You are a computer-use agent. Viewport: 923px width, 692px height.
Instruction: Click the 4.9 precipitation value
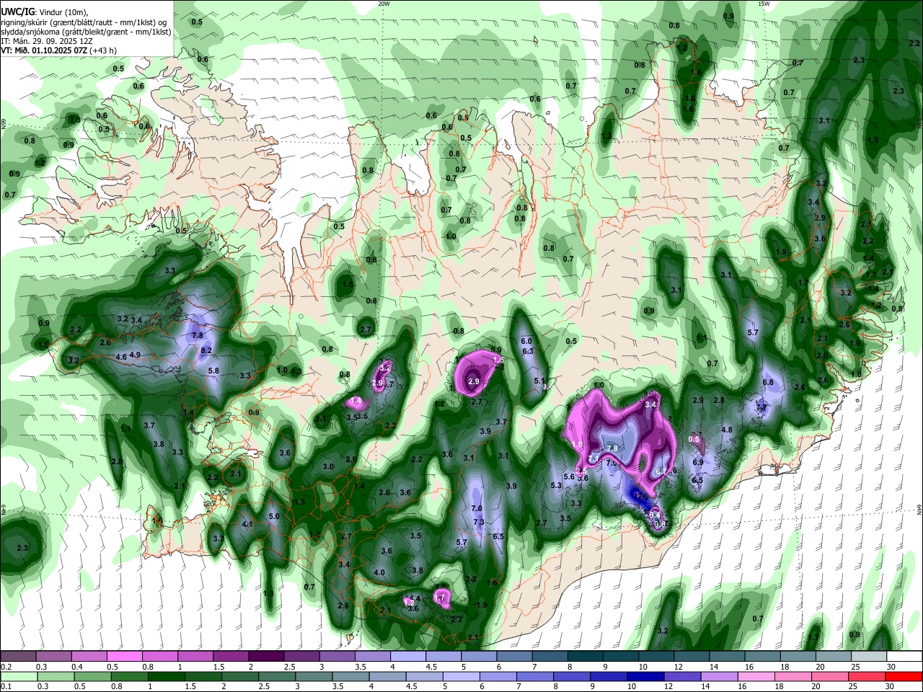pyautogui.click(x=135, y=355)
